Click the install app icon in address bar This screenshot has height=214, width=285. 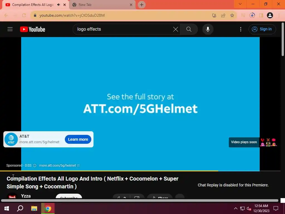214,16
